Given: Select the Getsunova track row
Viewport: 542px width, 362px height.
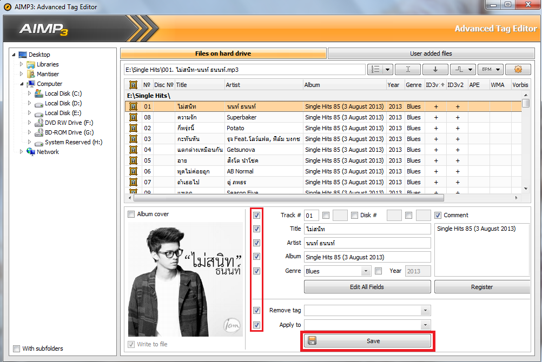Looking at the screenshot, I should click(323, 150).
